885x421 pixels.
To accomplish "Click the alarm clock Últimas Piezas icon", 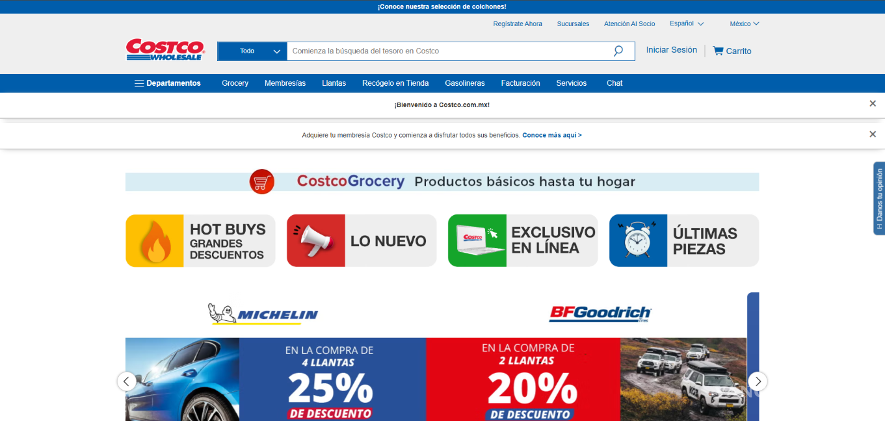I will [637, 240].
